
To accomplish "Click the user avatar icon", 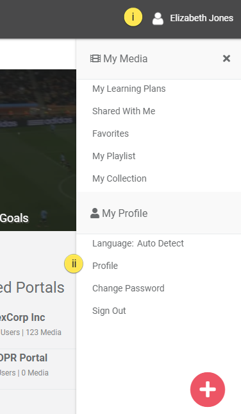I will (x=158, y=19).
